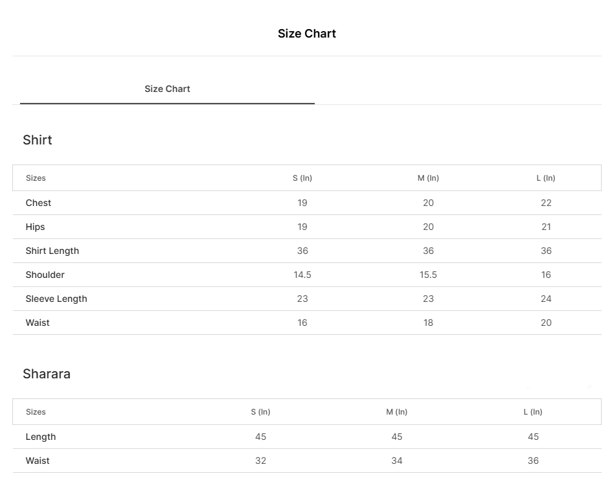Click the Shirt section heading

click(x=38, y=140)
